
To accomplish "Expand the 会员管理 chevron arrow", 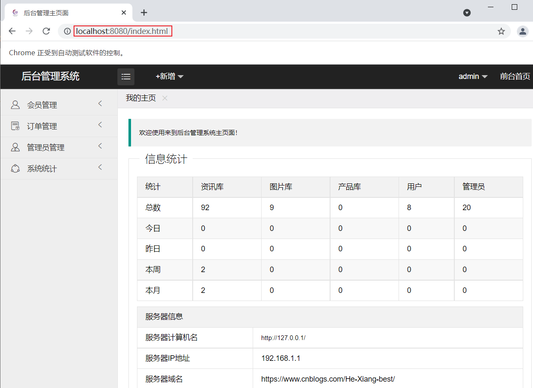I will tap(100, 104).
